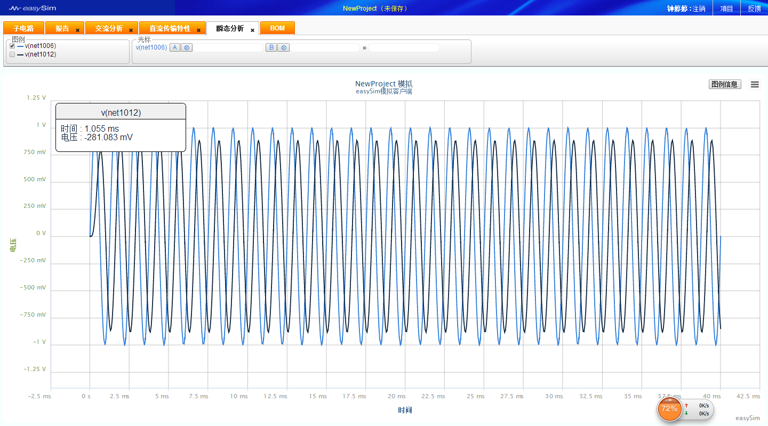Image resolution: width=768 pixels, height=426 pixels.
Task: Toggle the v(net1006) legend checkbox
Action: click(x=12, y=46)
